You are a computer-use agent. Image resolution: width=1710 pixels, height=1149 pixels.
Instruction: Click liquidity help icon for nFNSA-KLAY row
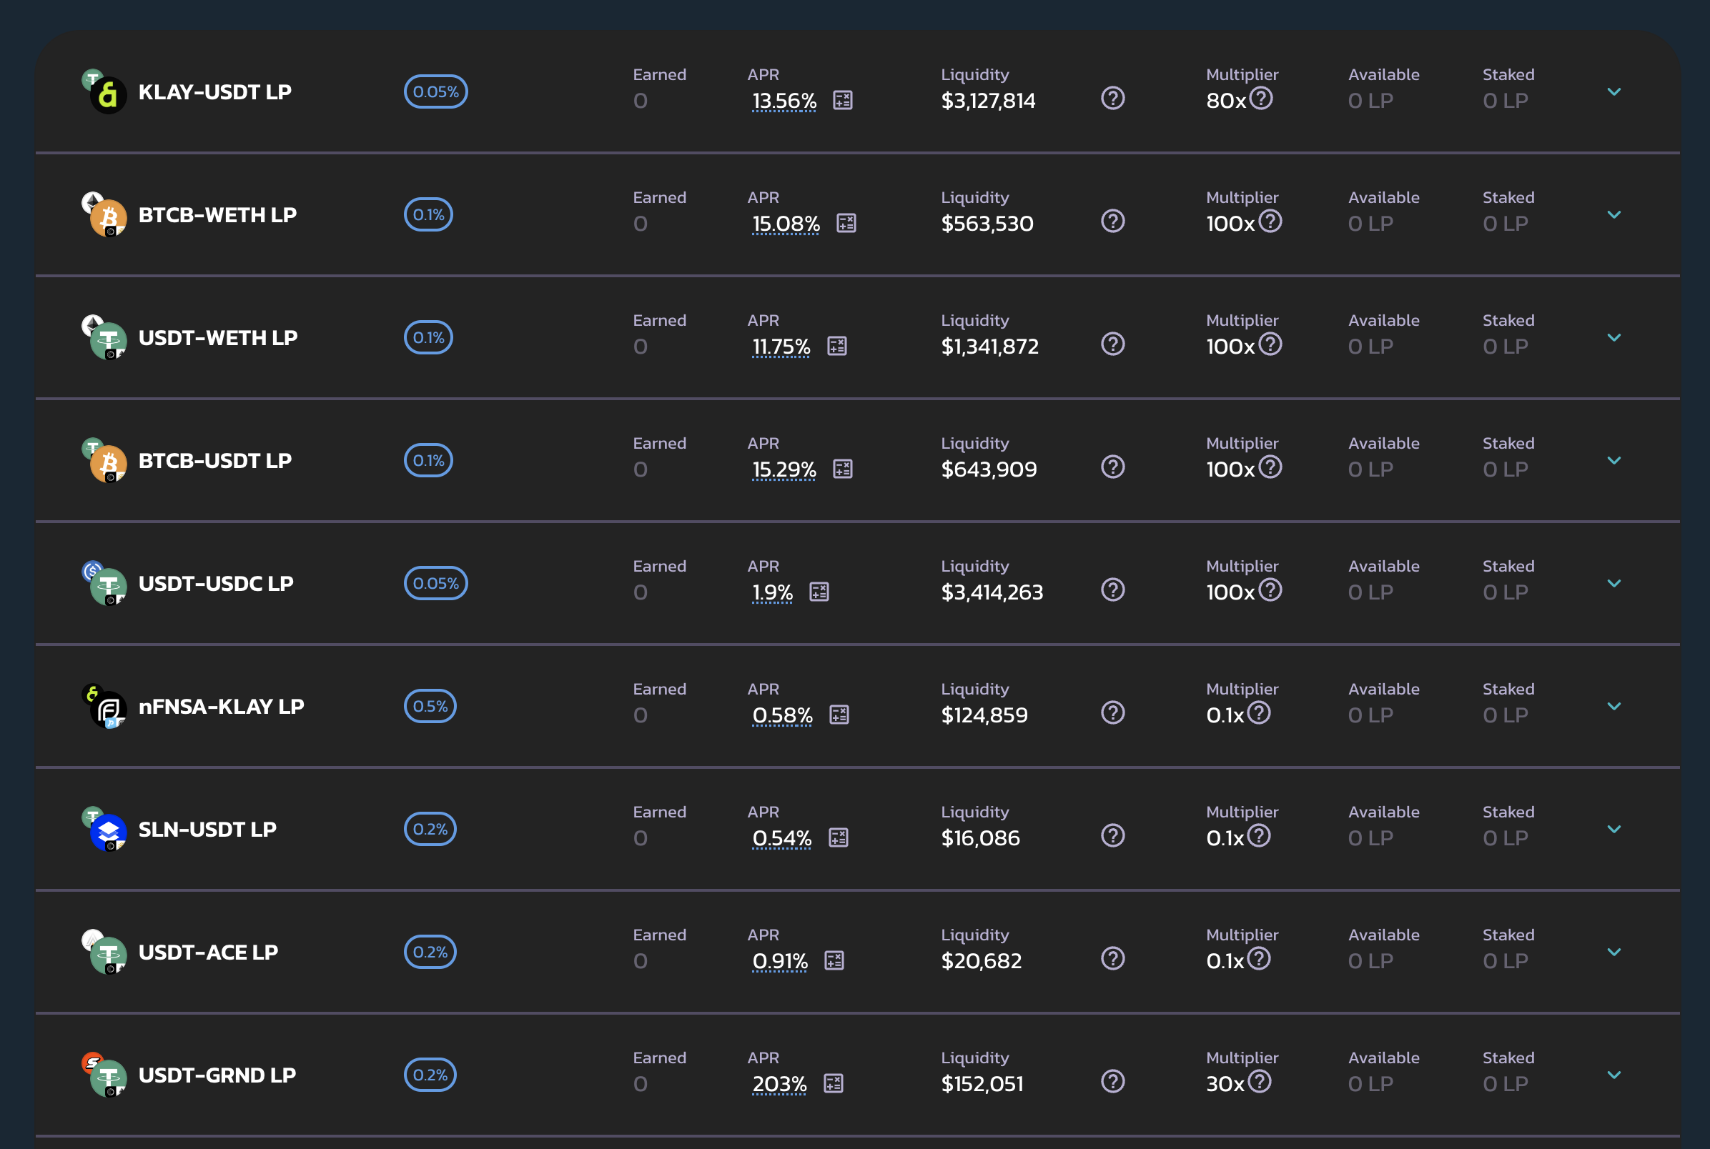pos(1112,712)
